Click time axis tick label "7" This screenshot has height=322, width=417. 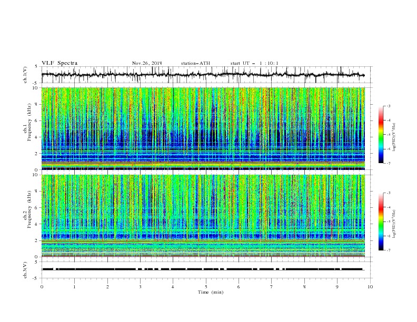click(272, 287)
